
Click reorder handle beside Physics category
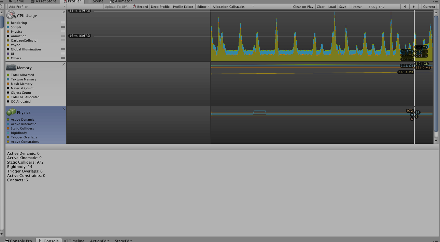63,31
